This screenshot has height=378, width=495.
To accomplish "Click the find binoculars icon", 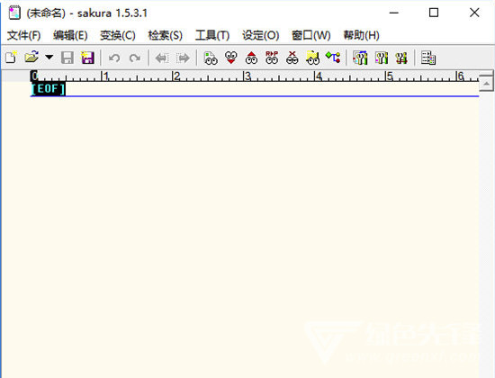I will (x=211, y=58).
